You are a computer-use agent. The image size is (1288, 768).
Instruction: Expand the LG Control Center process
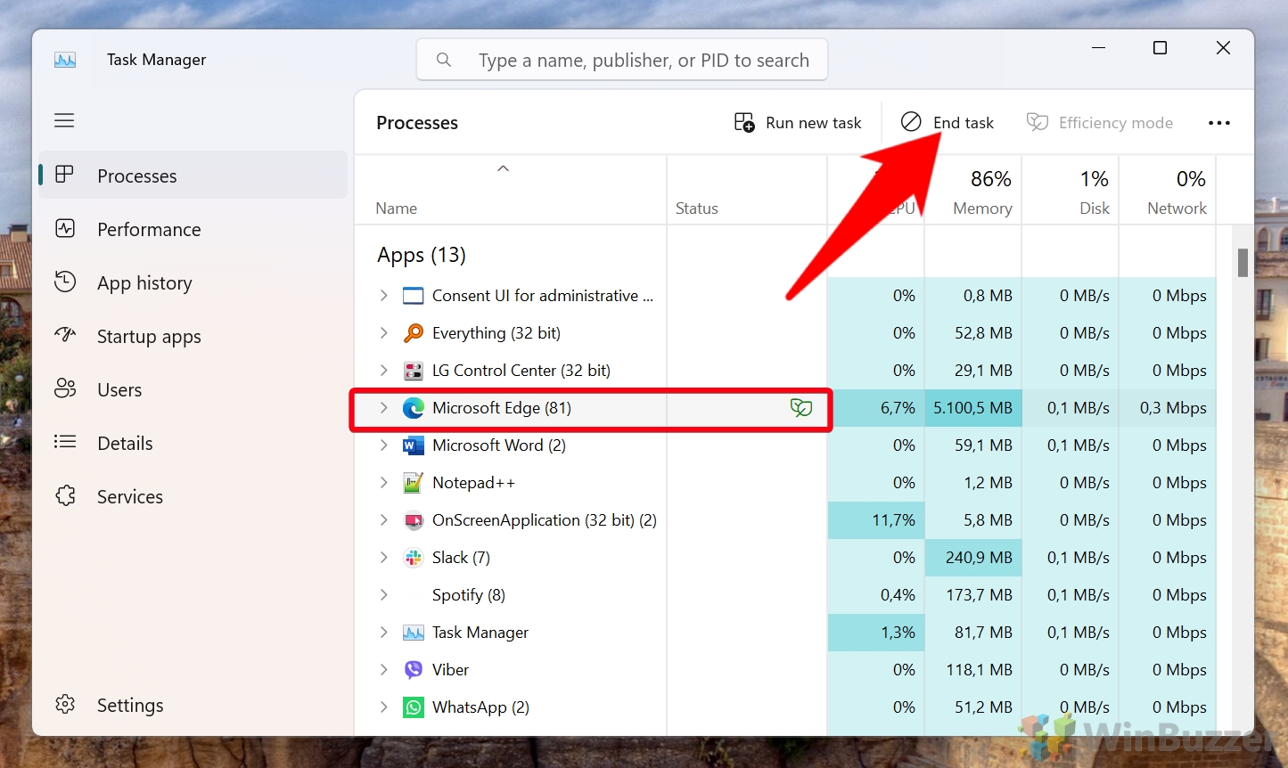(x=383, y=371)
